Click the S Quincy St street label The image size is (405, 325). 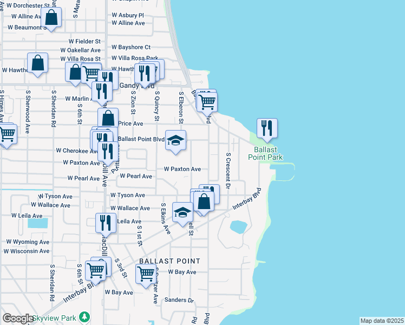pyautogui.click(x=157, y=106)
